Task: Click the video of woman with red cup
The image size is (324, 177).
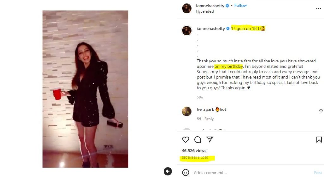Action: point(85,89)
